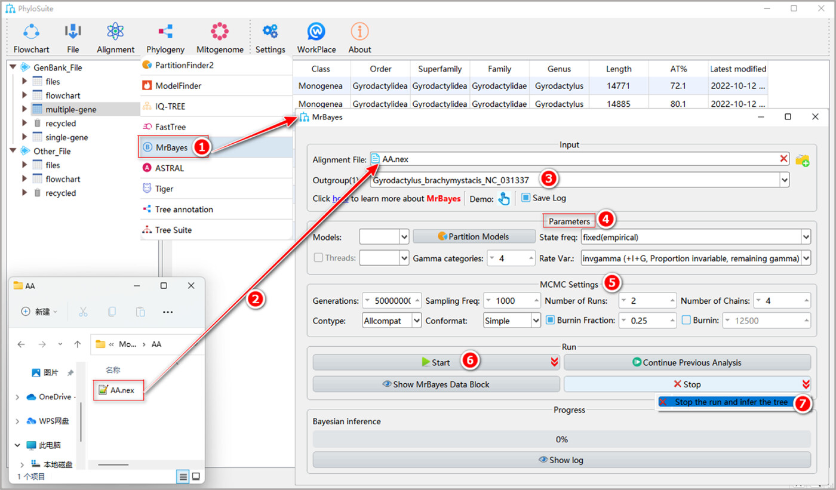Open the File toolbar icon

pos(73,38)
